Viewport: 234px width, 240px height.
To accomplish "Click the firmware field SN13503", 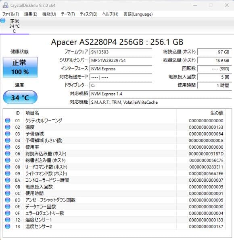I will pyautogui.click(x=121, y=52).
